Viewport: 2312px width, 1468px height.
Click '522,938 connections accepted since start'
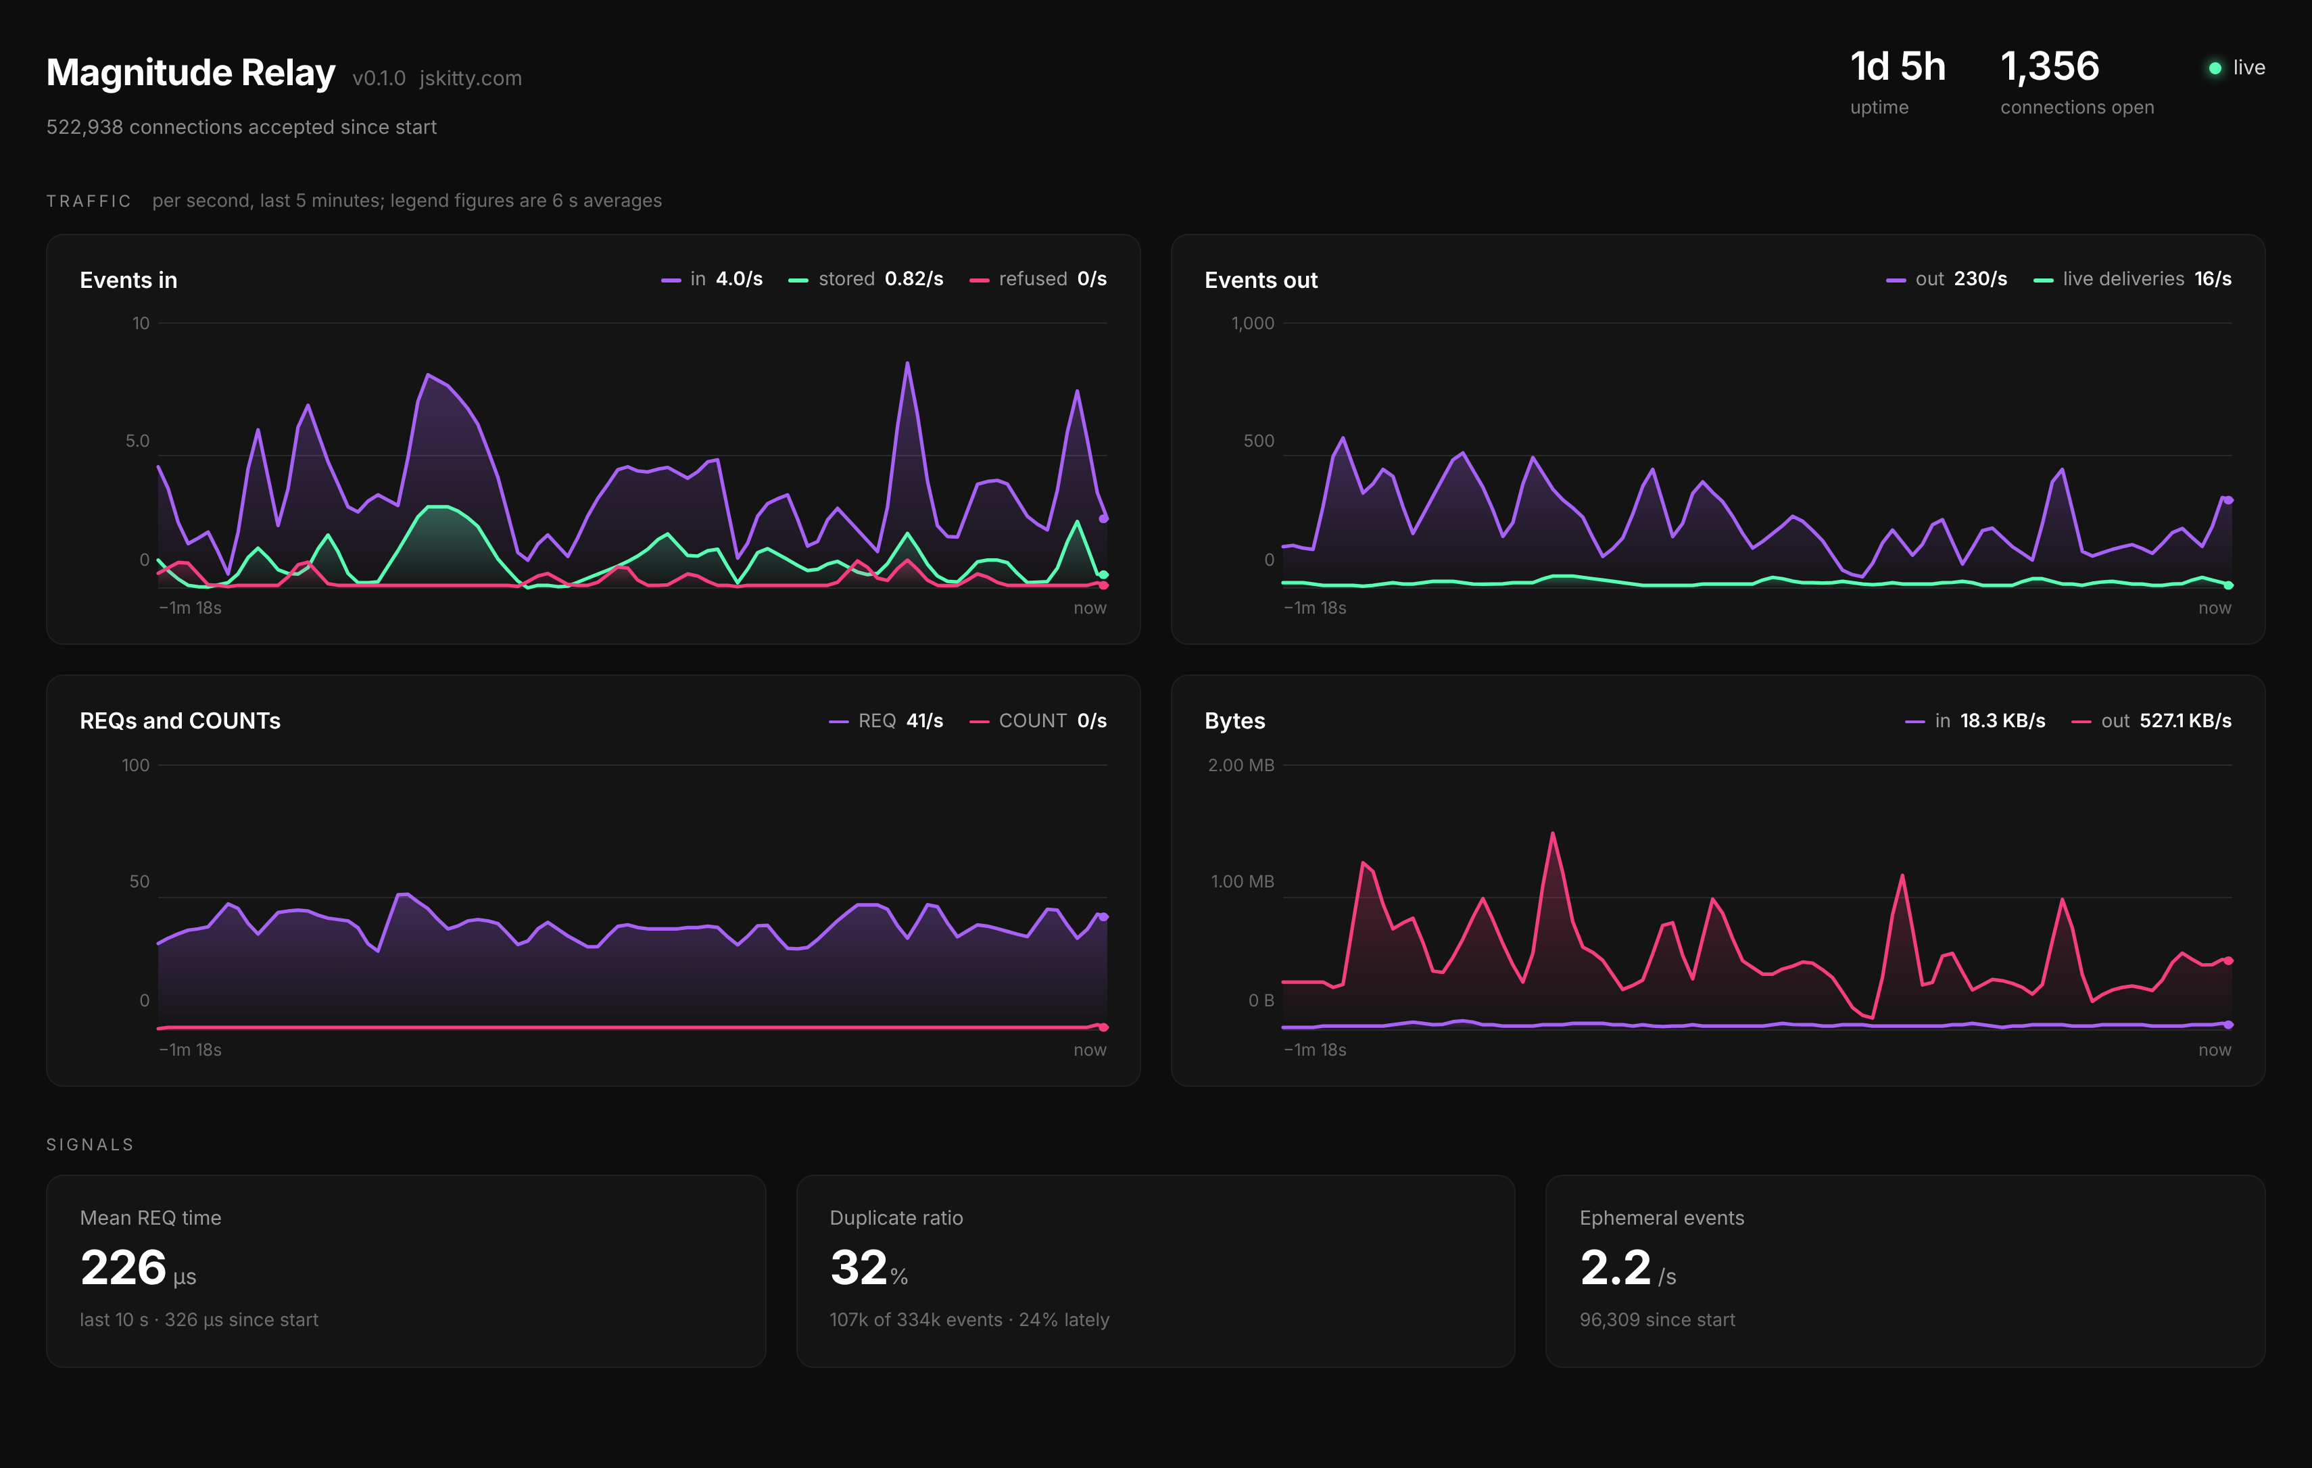(x=241, y=127)
